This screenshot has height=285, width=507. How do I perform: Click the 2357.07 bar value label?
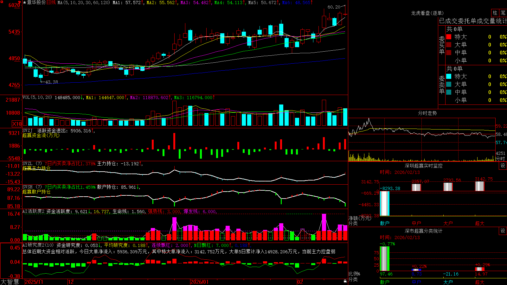pyautogui.click(x=420, y=181)
